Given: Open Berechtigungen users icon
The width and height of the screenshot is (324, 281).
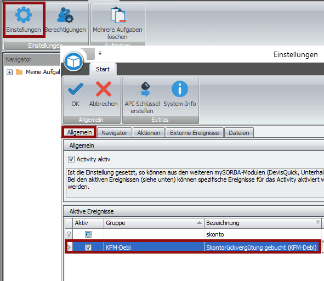Looking at the screenshot, I should click(65, 15).
